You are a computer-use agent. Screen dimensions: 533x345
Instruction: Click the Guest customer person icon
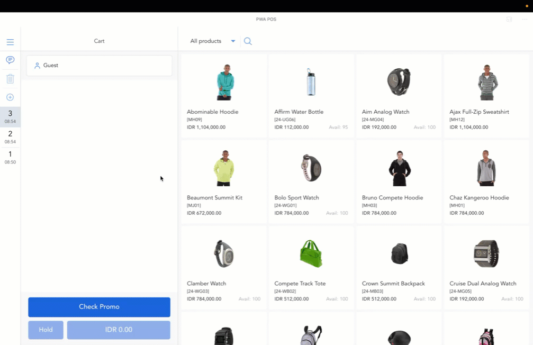[38, 66]
